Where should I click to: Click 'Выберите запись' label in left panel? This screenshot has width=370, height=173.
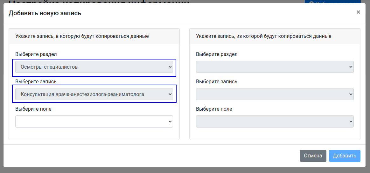pyautogui.click(x=36, y=82)
